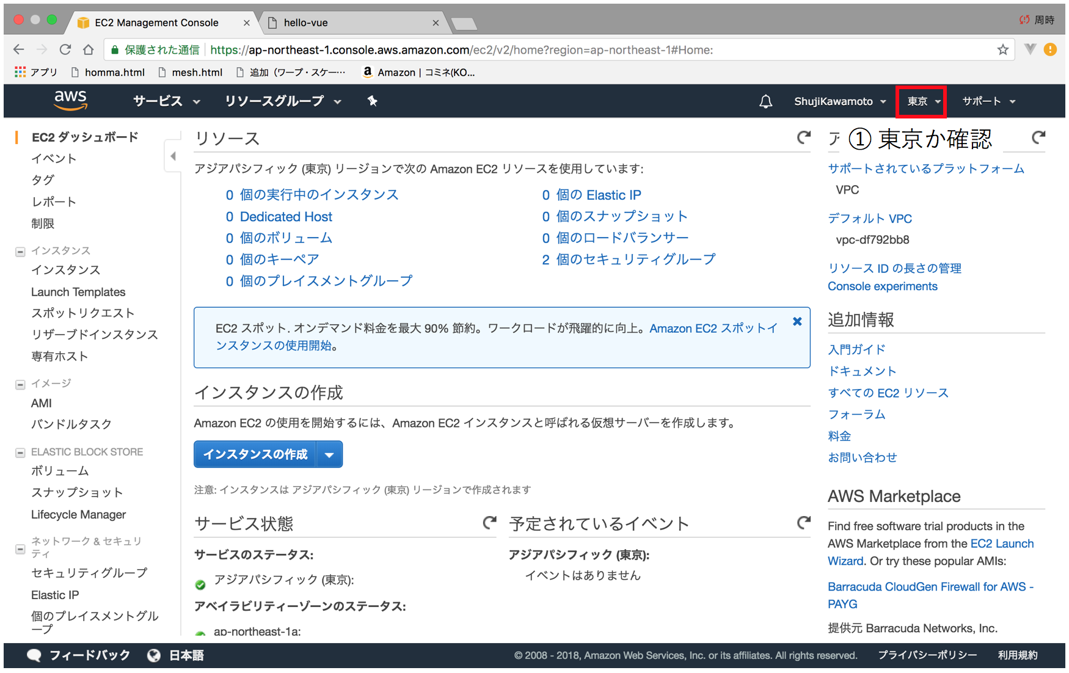1069x673 pixels.
Task: Open the Chrome apps grid icon
Action: (x=20, y=72)
